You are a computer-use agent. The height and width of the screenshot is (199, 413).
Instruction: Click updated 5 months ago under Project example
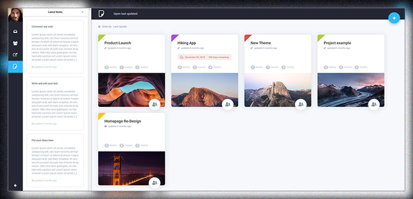339,48
